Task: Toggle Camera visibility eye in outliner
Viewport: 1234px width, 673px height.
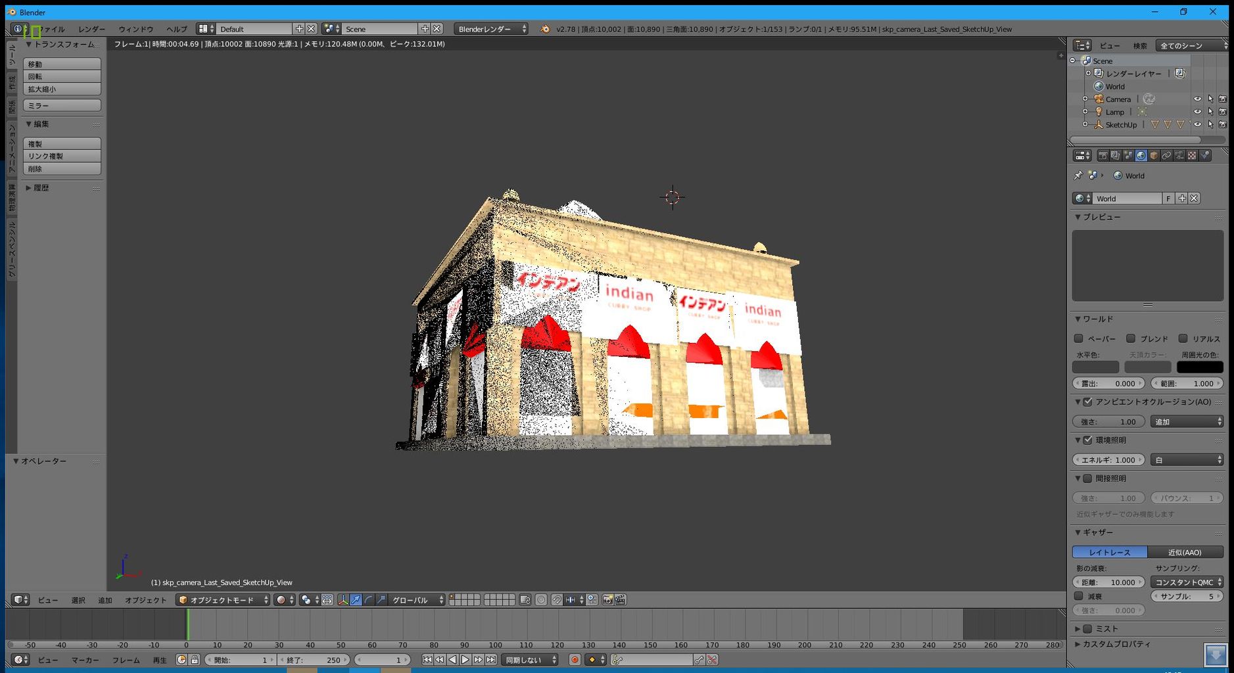Action: (1197, 99)
